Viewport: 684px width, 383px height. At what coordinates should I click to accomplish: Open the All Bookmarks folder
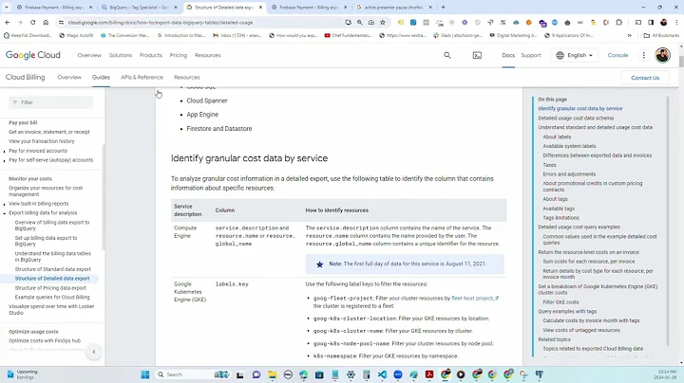(661, 35)
